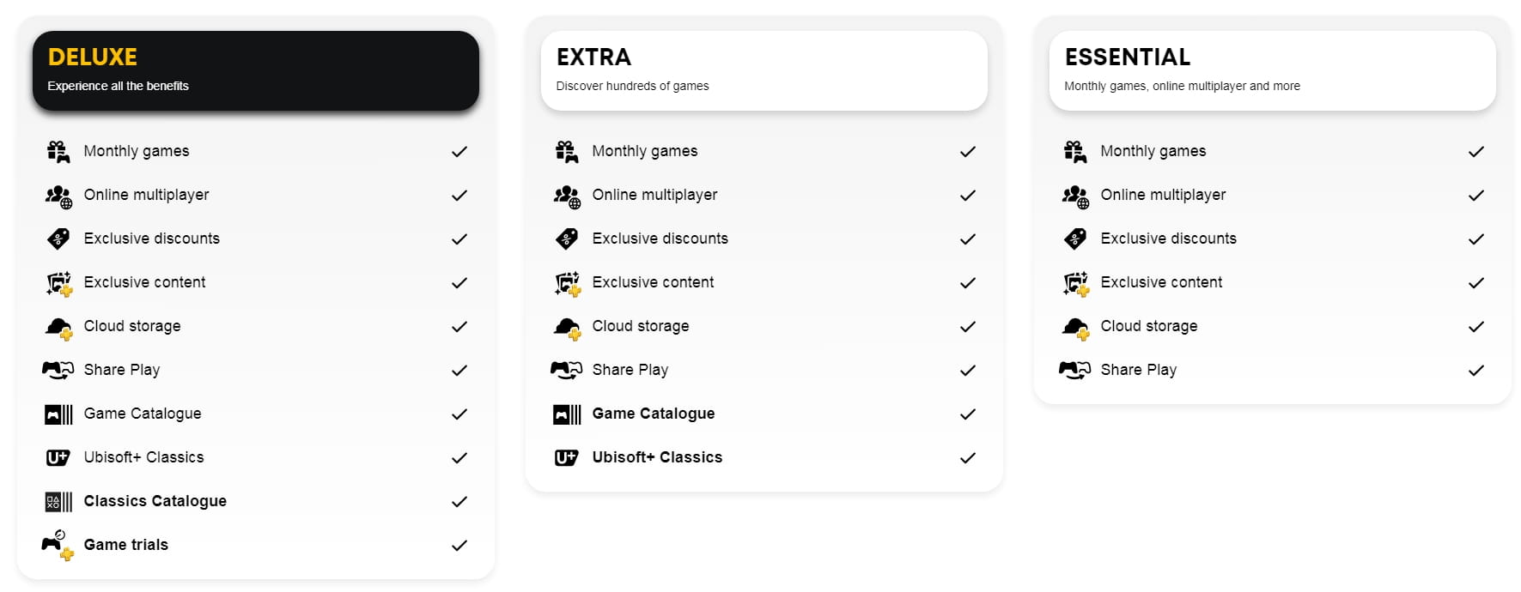
Task: Toggle the checkmark beside Game trials in Deluxe
Action: tap(459, 545)
